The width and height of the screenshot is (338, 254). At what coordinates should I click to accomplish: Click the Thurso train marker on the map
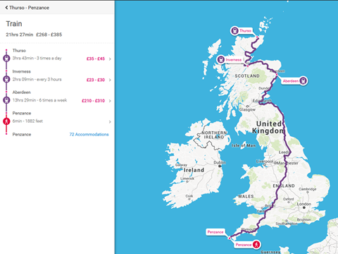coord(234,30)
